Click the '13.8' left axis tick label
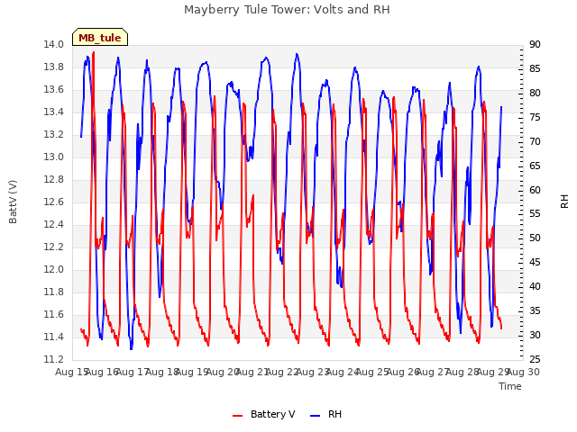 coord(53,67)
